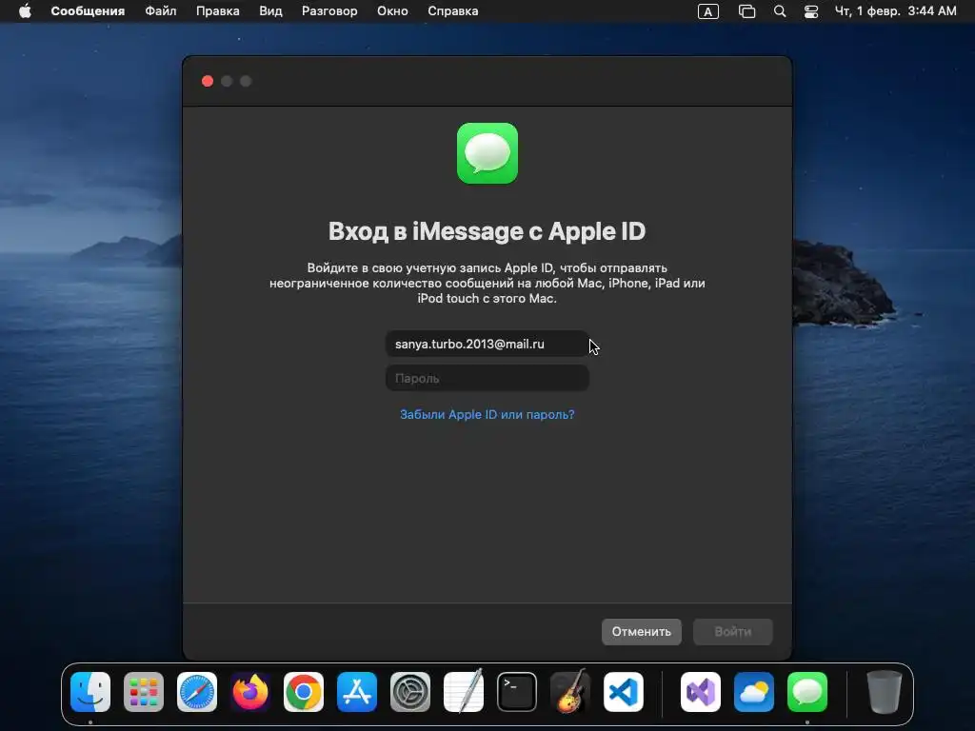Image resolution: width=975 pixels, height=731 pixels.
Task: Open the Файл menu
Action: 160,11
